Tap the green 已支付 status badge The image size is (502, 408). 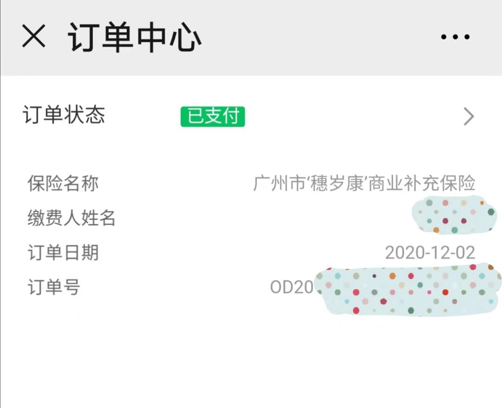pos(213,116)
